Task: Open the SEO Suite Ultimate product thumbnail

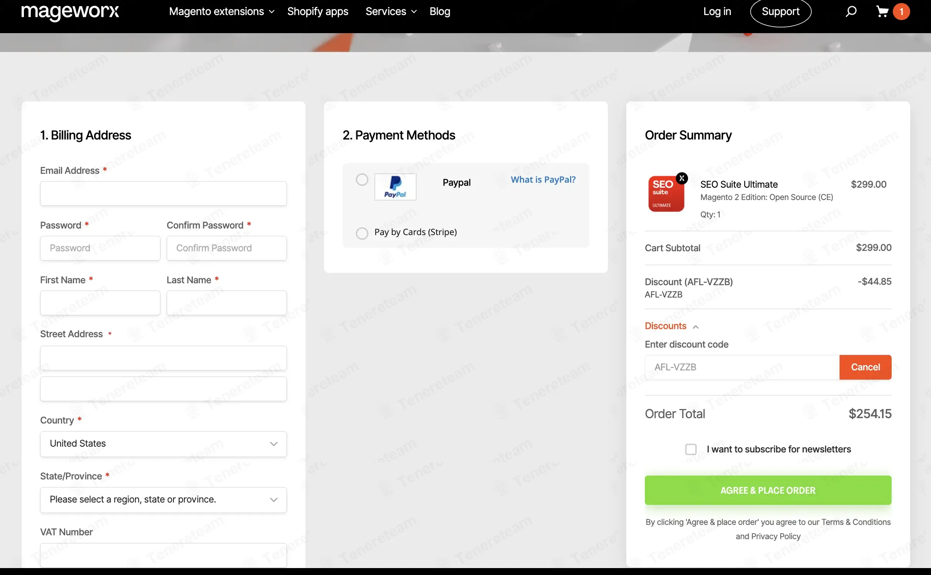Action: tap(666, 194)
